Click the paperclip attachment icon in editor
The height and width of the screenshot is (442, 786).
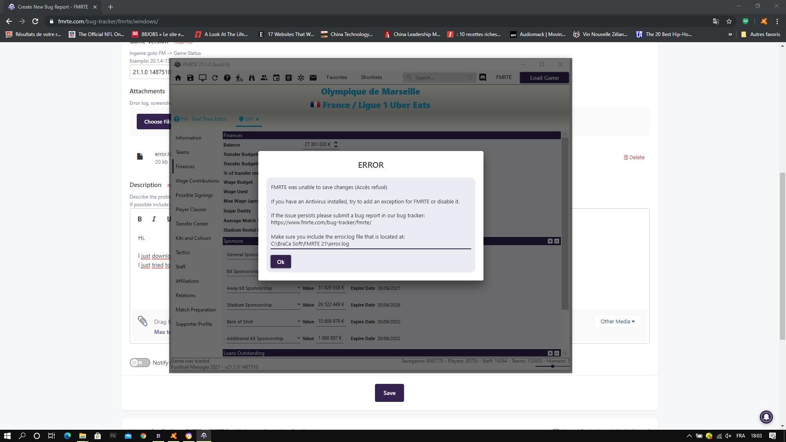tap(142, 321)
